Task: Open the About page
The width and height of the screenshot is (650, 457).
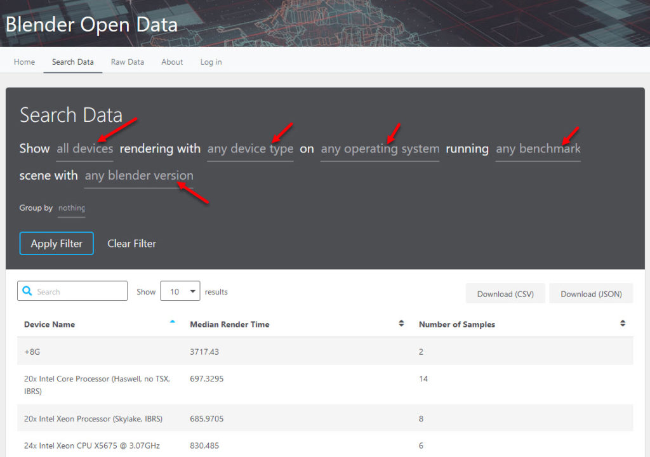Action: [x=172, y=62]
